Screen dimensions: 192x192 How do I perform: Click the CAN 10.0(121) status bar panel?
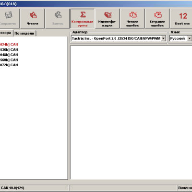(x=34, y=188)
